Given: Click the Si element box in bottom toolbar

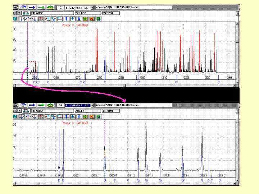Looking at the screenshot, I should [x=60, y=105].
